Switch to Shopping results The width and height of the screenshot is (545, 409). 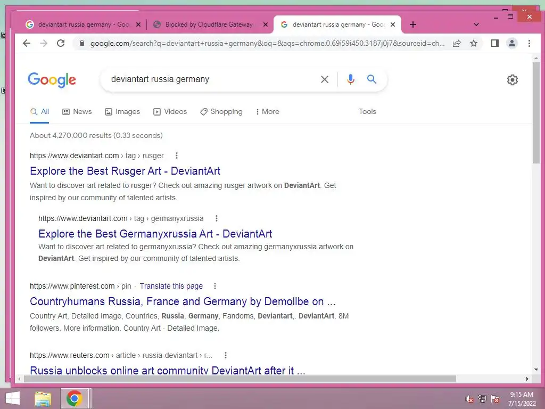click(221, 112)
